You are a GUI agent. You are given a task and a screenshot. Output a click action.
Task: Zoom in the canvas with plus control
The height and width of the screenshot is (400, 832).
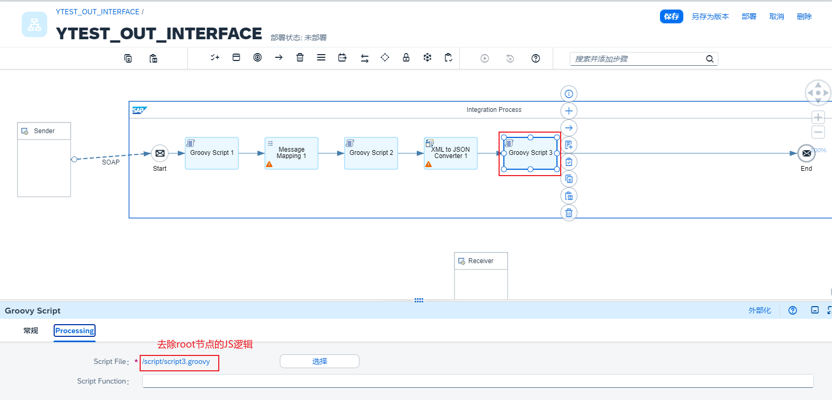pos(818,117)
